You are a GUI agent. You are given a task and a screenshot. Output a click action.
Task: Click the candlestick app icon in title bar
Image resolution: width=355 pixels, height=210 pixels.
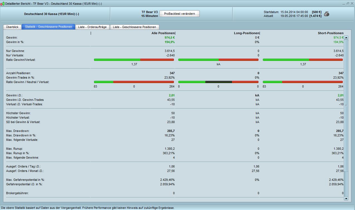pyautogui.click(x=2, y=4)
